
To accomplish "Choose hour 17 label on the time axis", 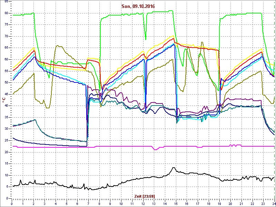I will pyautogui.click(x=198, y=204).
